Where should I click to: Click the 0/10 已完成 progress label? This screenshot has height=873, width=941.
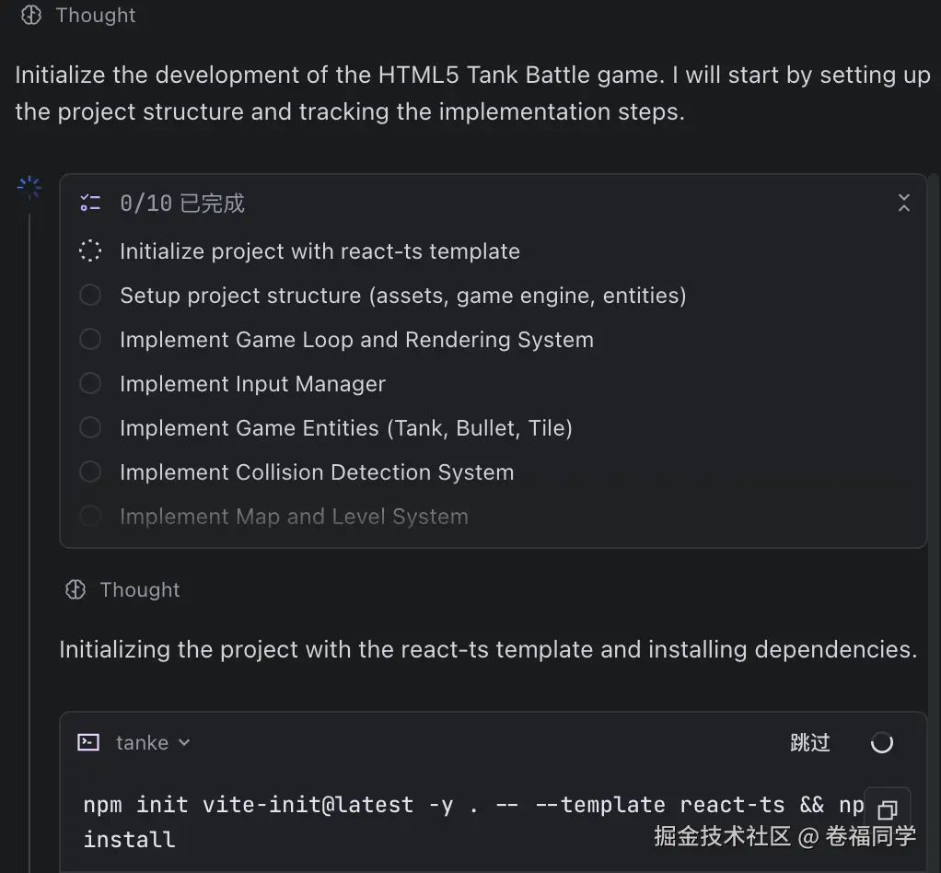[x=181, y=204]
